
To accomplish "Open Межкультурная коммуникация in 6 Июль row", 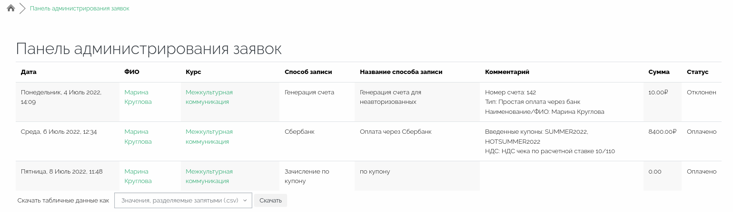I will click(x=209, y=137).
